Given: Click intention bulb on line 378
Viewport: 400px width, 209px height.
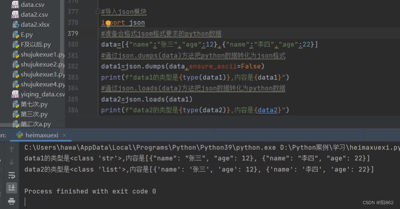Looking at the screenshot, I should pyautogui.click(x=108, y=23).
